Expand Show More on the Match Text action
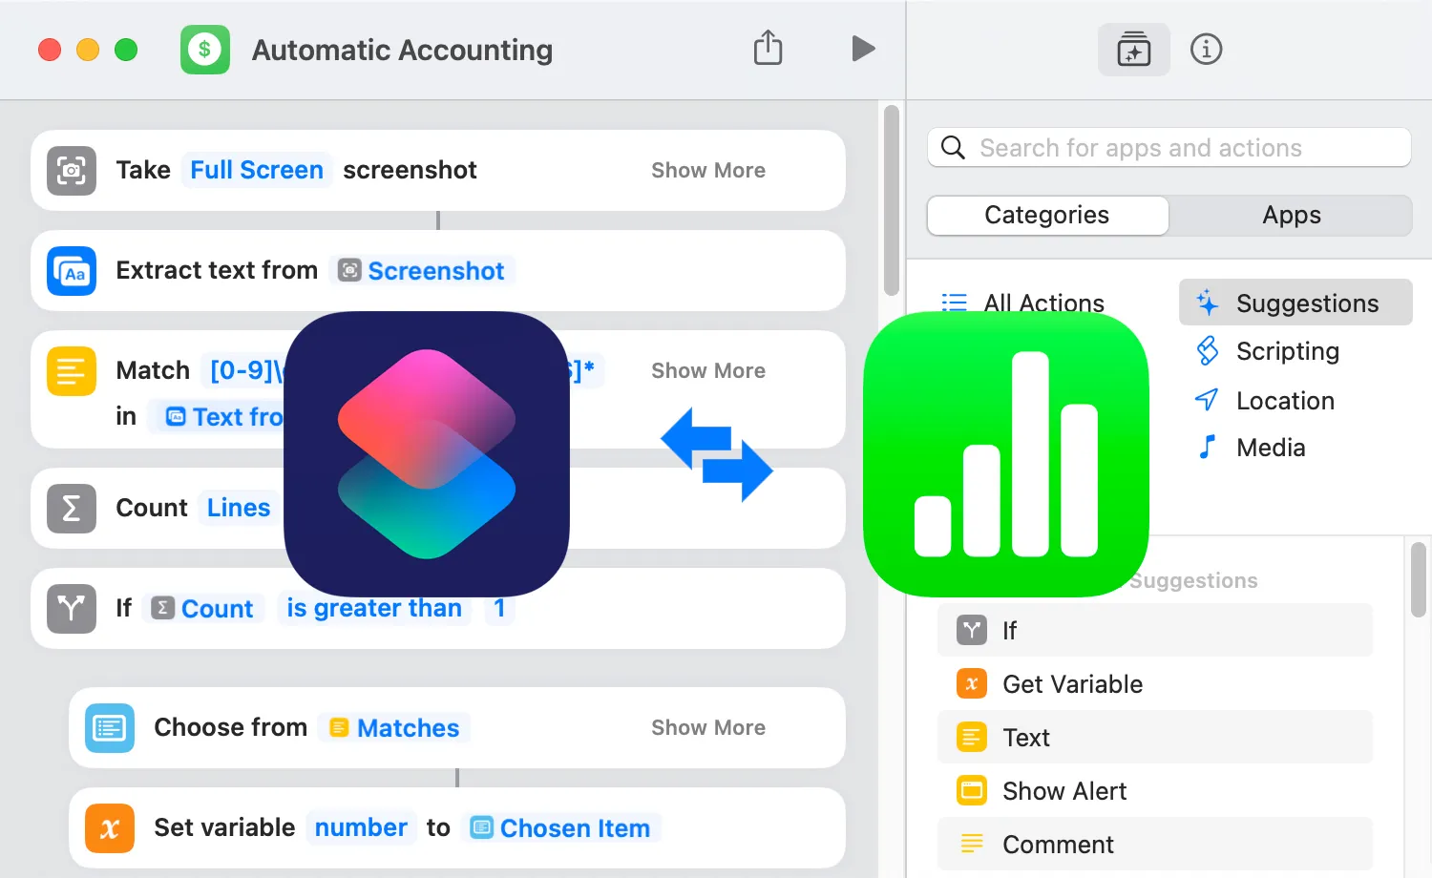The image size is (1432, 878). [708, 370]
